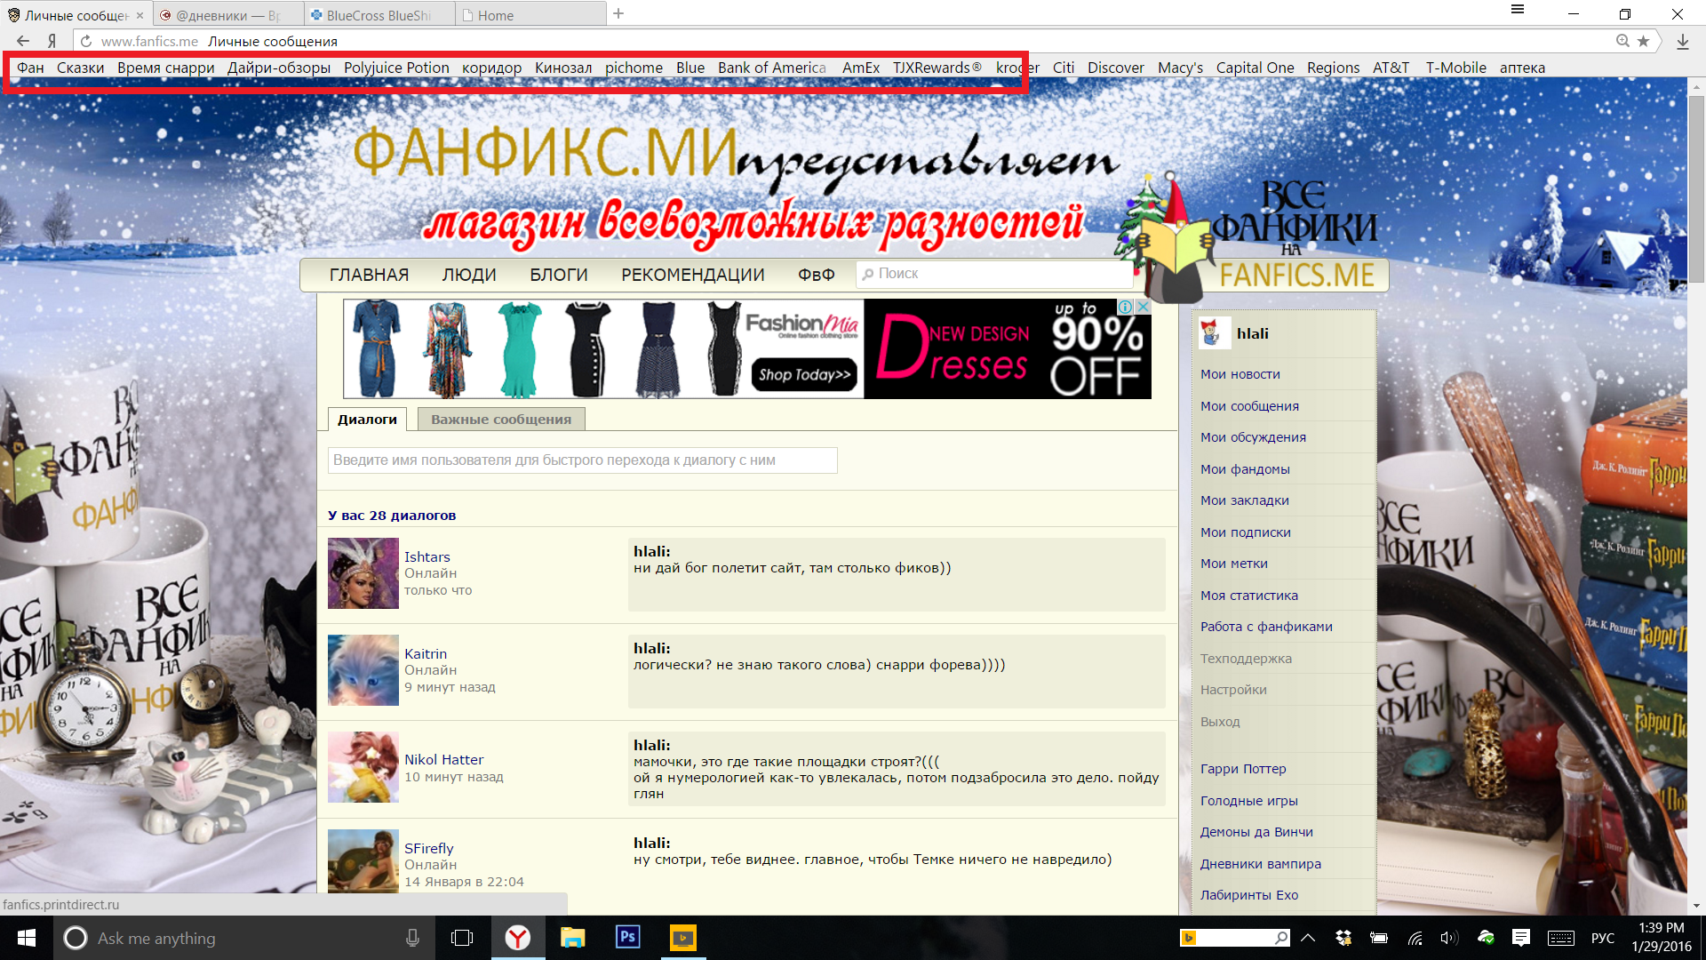Image resolution: width=1706 pixels, height=960 pixels.
Task: Close the dresses advertisement banner
Action: click(x=1144, y=307)
